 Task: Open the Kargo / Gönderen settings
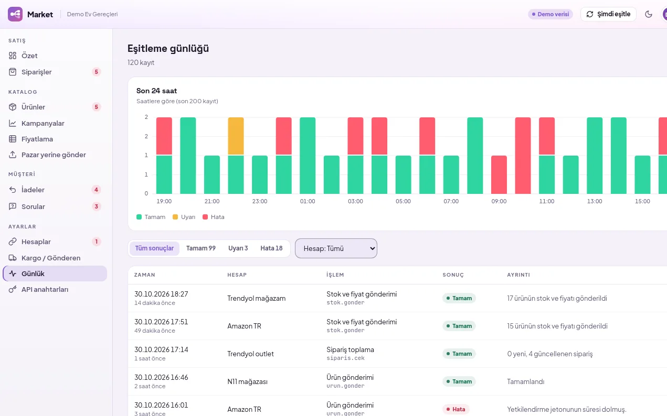click(x=55, y=258)
